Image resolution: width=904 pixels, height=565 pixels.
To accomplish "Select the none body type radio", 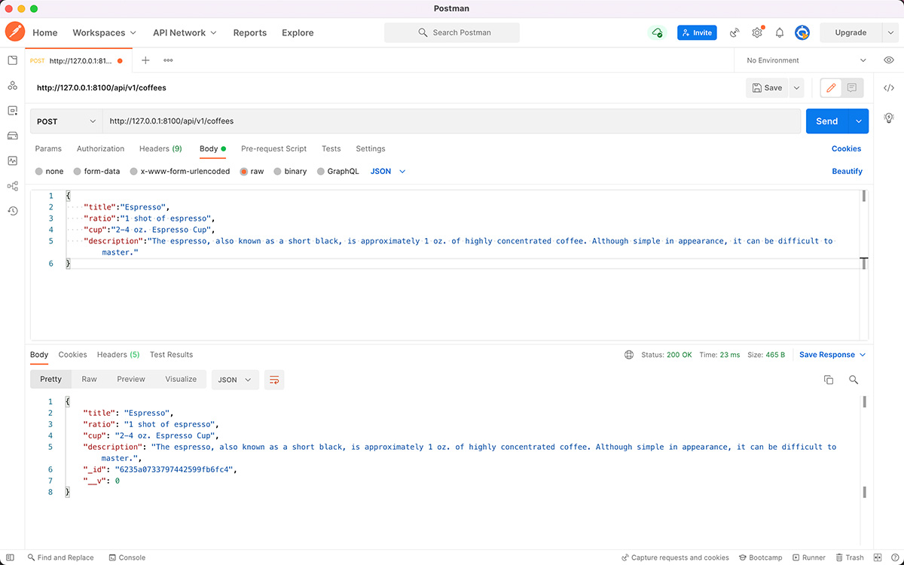I will click(39, 172).
